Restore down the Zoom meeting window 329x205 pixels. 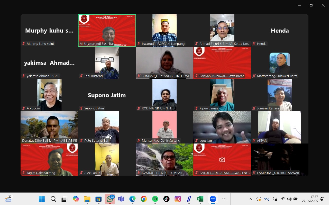point(311,5)
